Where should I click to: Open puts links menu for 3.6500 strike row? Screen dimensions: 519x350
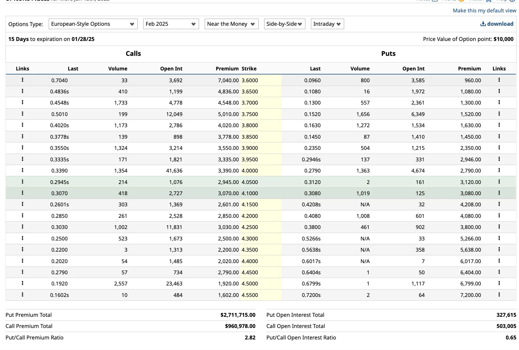click(499, 91)
